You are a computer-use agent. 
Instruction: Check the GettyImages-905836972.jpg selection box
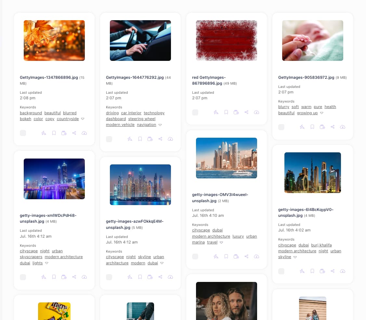(281, 127)
